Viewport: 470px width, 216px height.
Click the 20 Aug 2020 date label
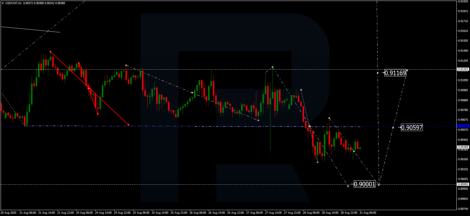9,213
